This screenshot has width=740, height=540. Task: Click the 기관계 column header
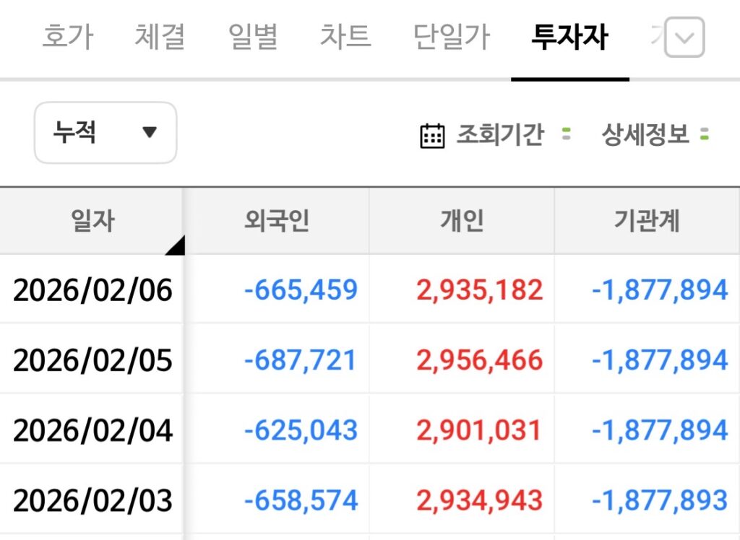[647, 222]
